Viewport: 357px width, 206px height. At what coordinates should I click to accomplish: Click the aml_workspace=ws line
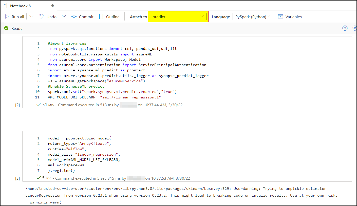tap(66, 165)
